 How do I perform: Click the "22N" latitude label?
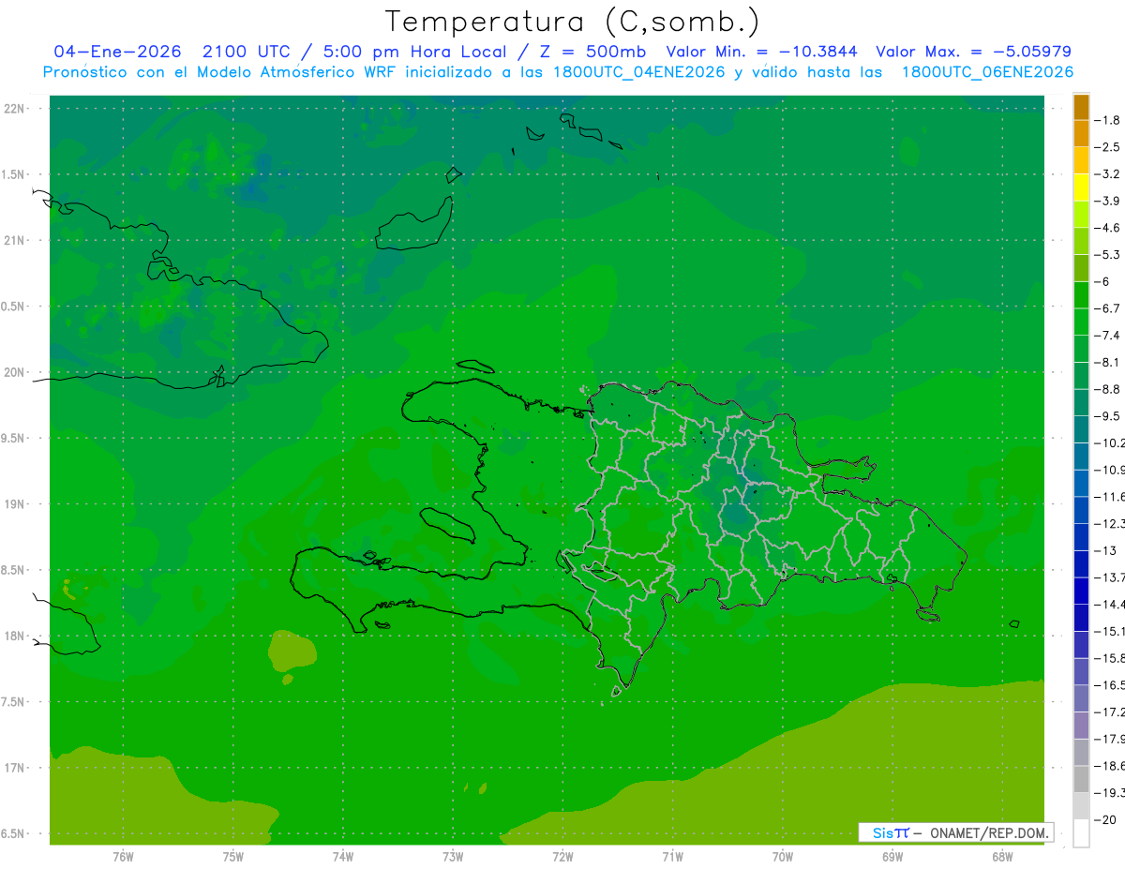click(x=14, y=108)
